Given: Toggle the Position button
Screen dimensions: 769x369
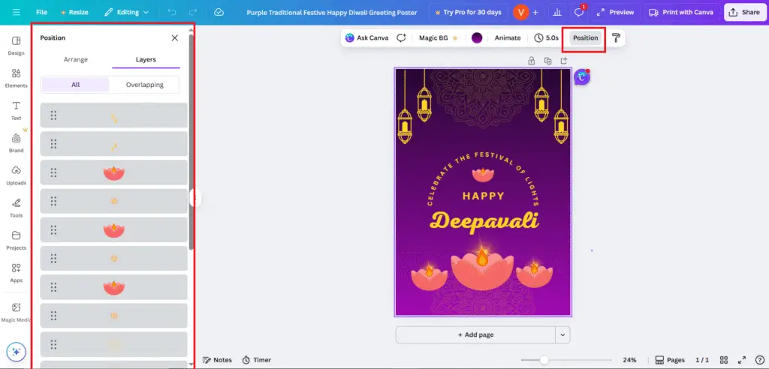Looking at the screenshot, I should pos(586,37).
